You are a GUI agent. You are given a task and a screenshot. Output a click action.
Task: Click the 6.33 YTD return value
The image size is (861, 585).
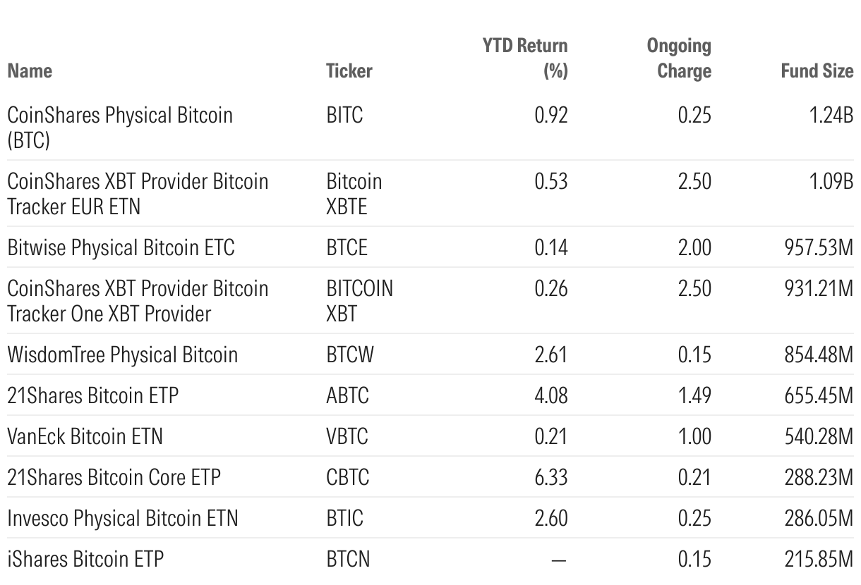(551, 477)
